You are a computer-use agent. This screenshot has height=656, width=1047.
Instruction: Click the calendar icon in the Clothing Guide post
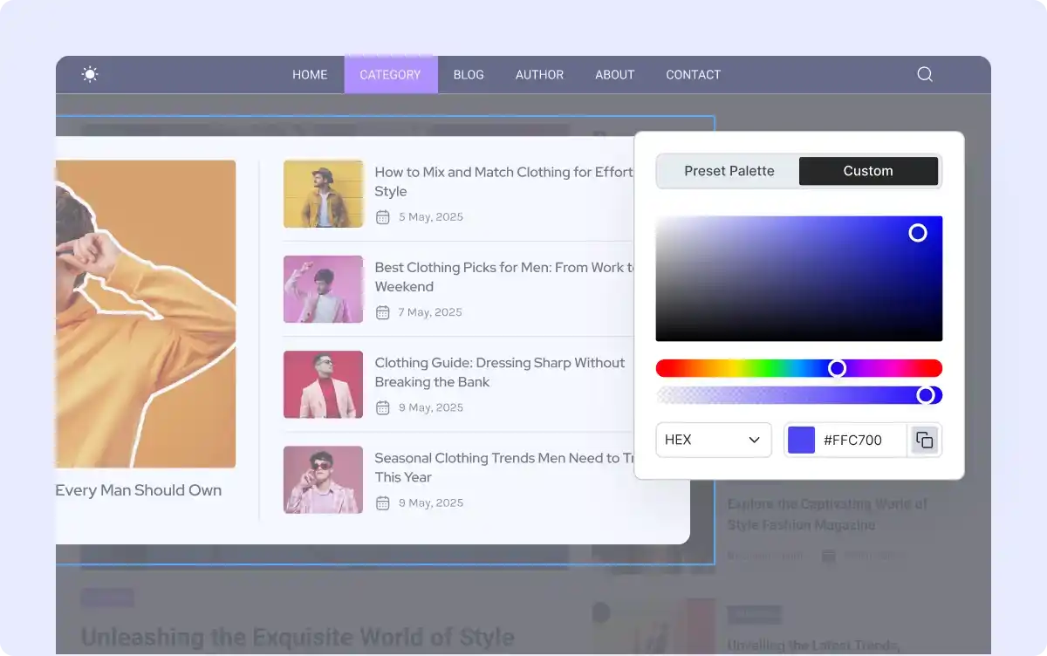(382, 407)
